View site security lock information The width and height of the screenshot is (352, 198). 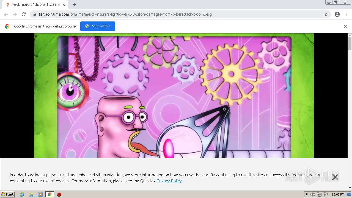coord(35,14)
